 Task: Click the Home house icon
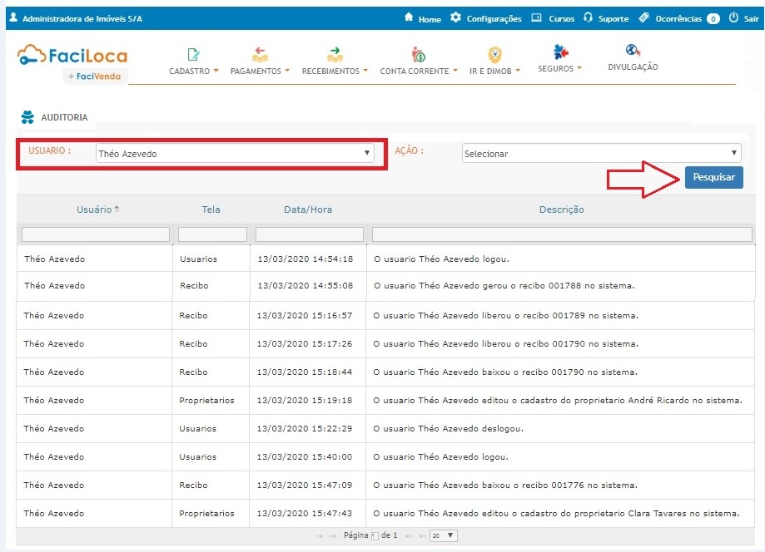click(x=409, y=17)
